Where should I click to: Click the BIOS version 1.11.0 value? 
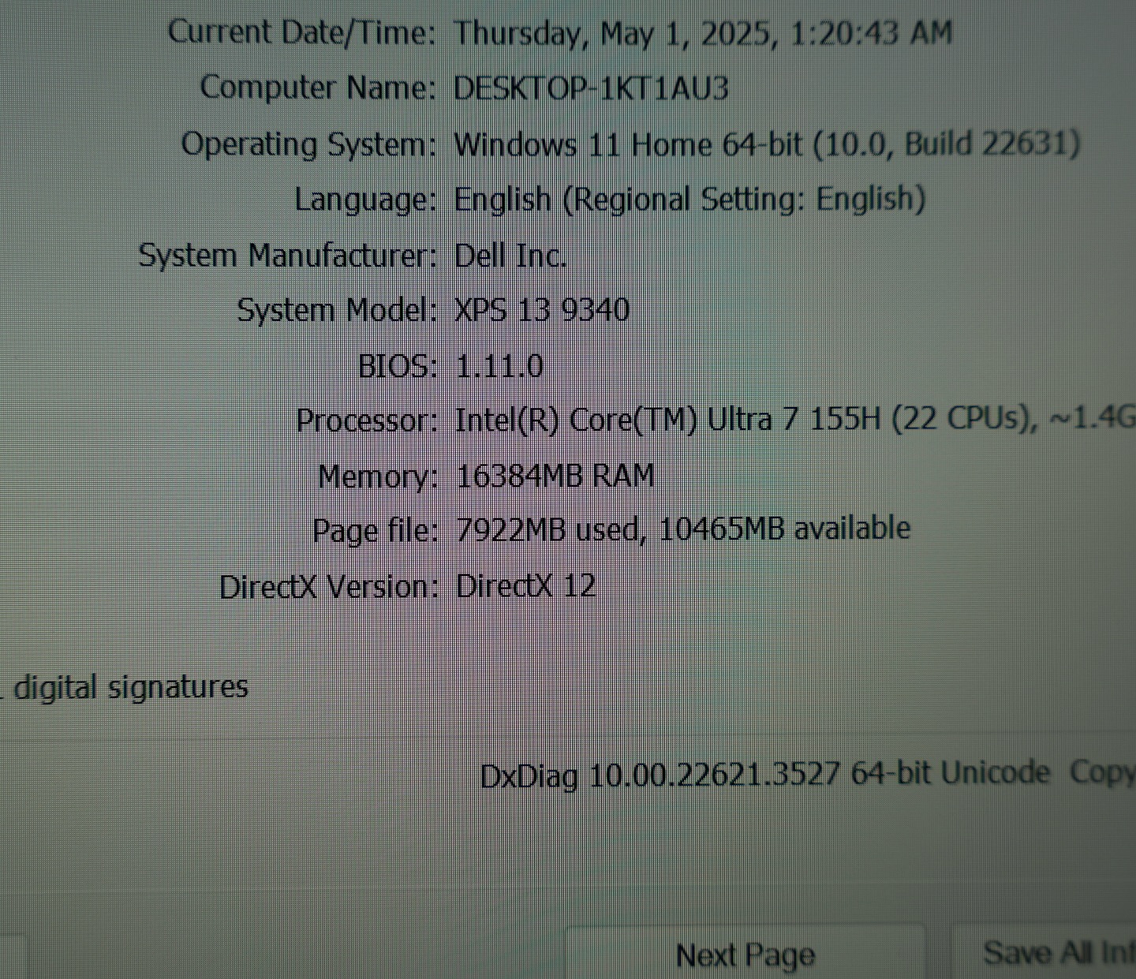click(499, 366)
